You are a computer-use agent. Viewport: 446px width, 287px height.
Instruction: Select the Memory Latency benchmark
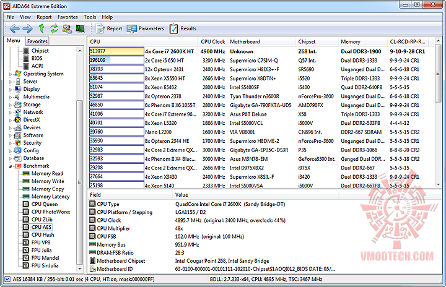46,196
